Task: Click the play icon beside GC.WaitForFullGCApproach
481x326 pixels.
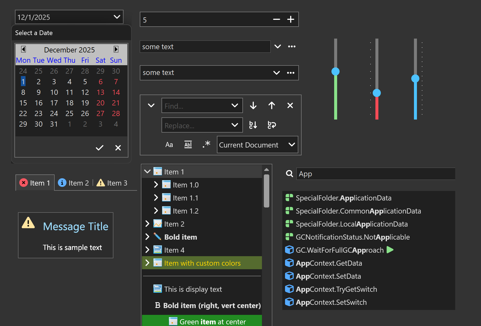Action: pos(390,250)
